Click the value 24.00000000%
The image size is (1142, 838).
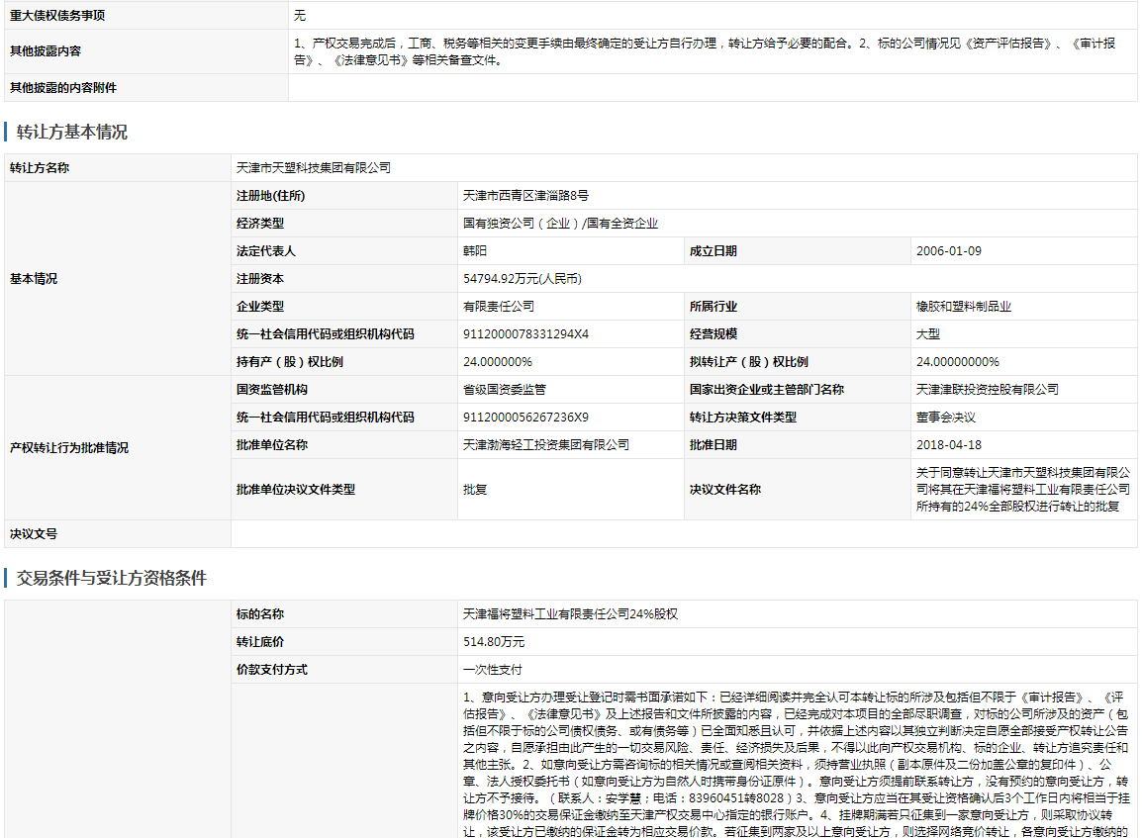pyautogui.click(x=958, y=361)
